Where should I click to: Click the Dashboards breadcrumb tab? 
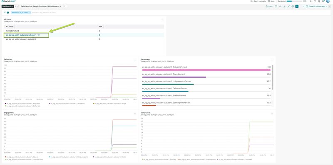coord(8,6)
